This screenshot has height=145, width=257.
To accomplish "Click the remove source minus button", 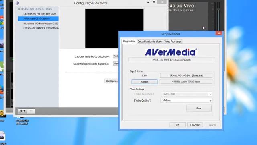I will point(31,111).
